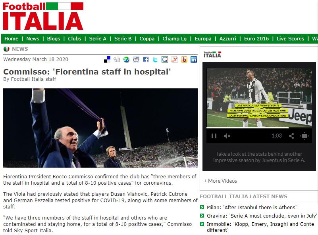Go to the Live Scores tab

click(x=291, y=39)
